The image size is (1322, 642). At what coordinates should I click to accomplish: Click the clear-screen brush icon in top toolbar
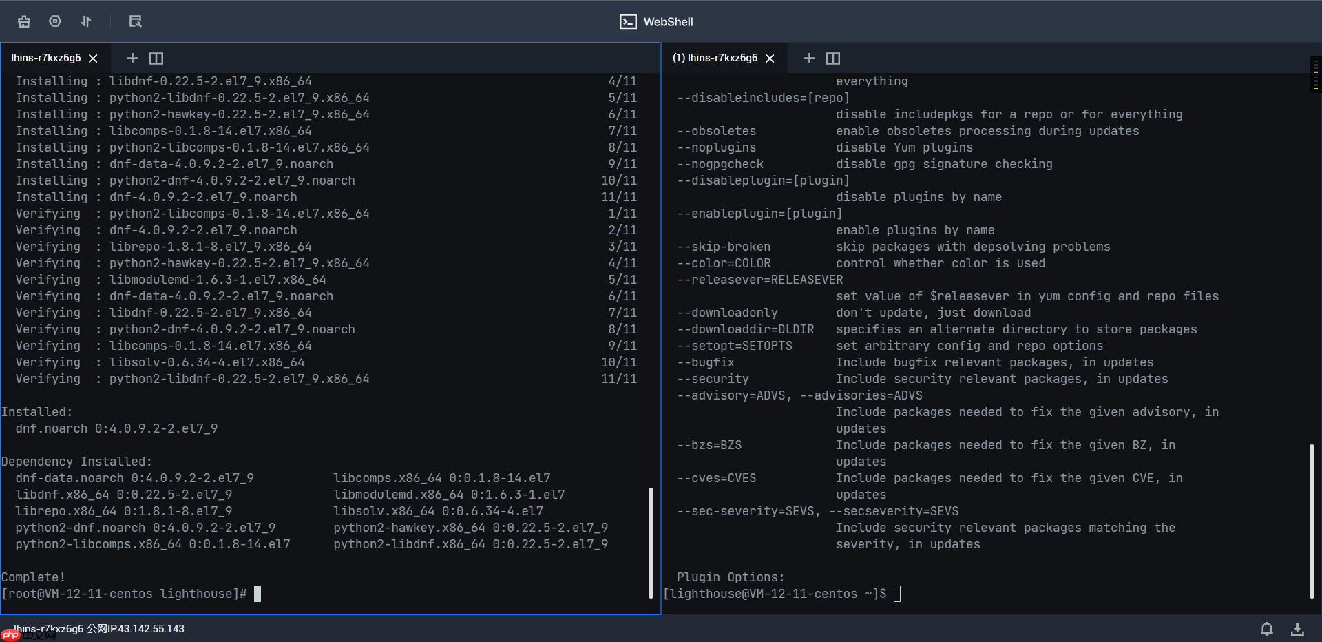click(x=24, y=21)
